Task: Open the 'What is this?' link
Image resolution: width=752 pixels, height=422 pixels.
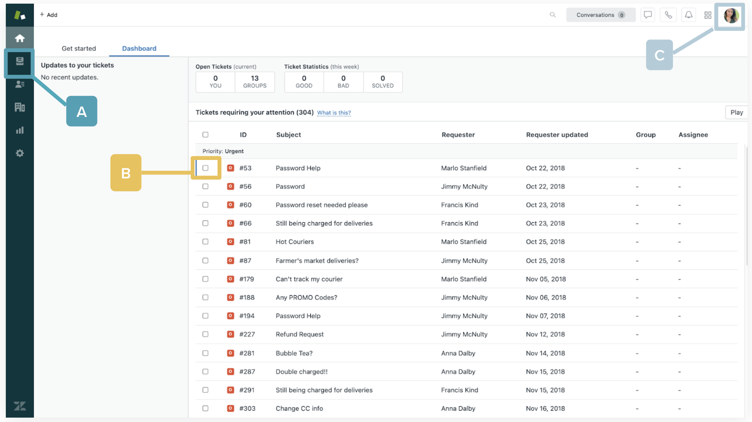Action: coord(334,113)
